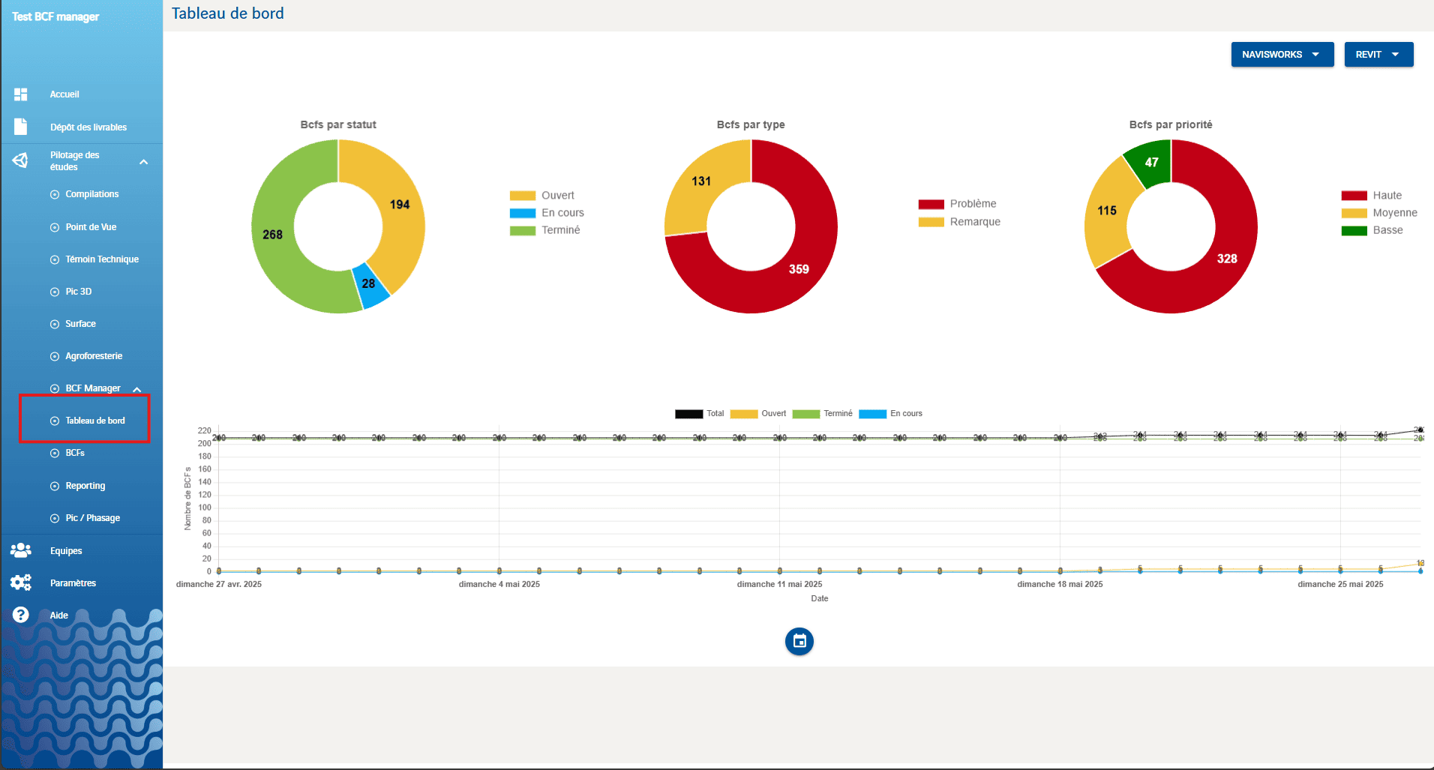
Task: Select the BCFs menu item
Action: (x=75, y=453)
